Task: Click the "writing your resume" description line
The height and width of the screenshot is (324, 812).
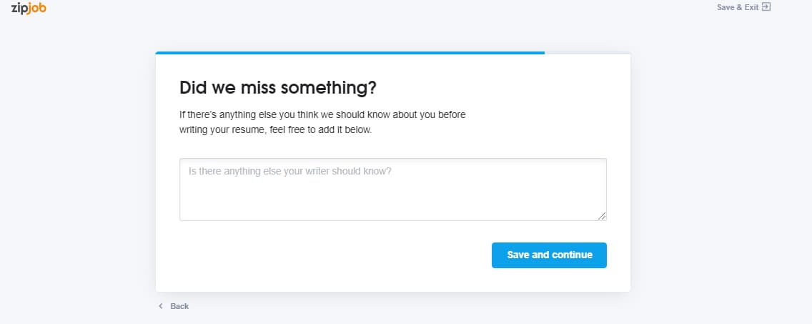Action: pos(275,129)
